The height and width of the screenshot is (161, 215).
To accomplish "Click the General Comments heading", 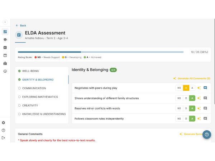I will [x=30, y=134].
